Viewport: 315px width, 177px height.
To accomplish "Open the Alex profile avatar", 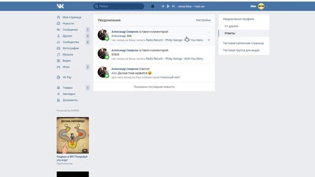I will [261, 6].
